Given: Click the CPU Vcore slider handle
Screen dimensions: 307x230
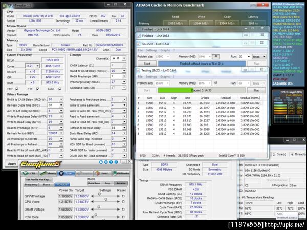Looking at the screenshot, I should point(106,199).
